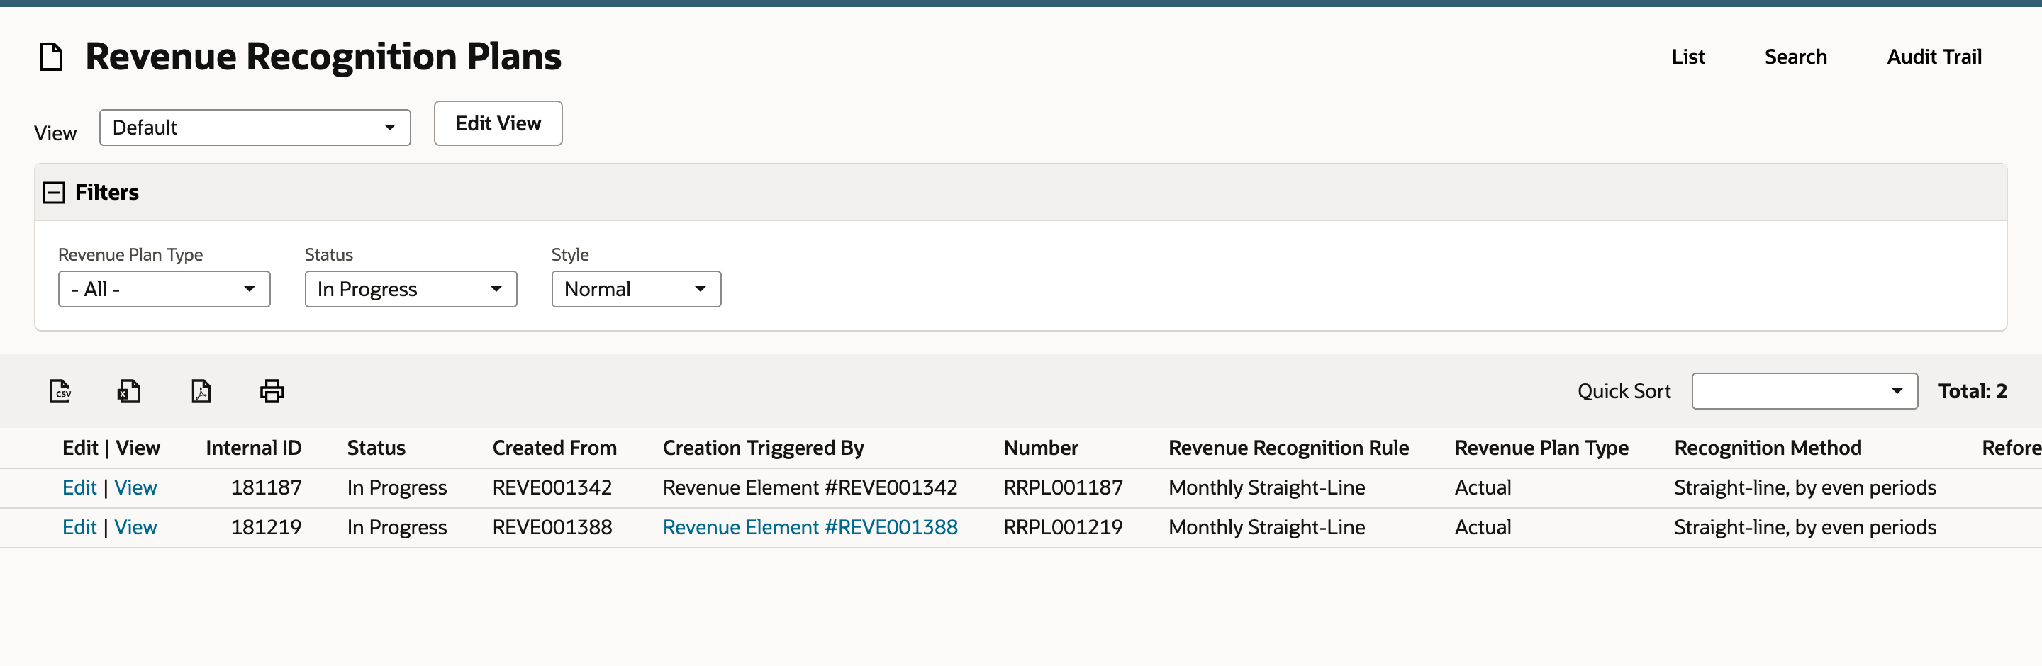Screen dimensions: 2042x666
Task: Export list as PDF
Action: 201,391
